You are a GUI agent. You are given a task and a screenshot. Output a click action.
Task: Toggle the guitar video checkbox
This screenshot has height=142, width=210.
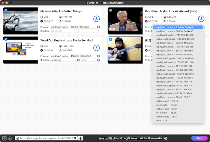pos(110,39)
